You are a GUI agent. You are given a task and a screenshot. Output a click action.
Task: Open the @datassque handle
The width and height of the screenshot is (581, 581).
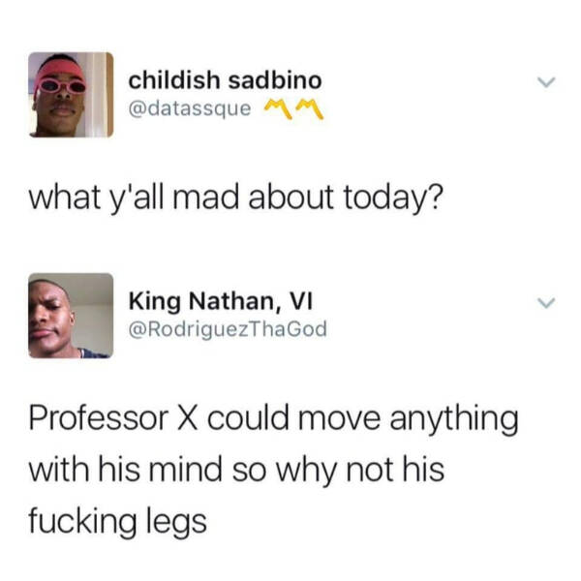point(190,108)
